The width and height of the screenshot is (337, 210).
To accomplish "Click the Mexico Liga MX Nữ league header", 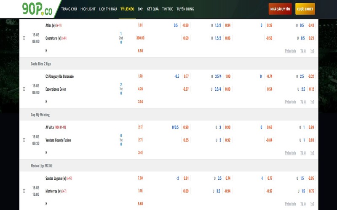I will tap(41, 166).
